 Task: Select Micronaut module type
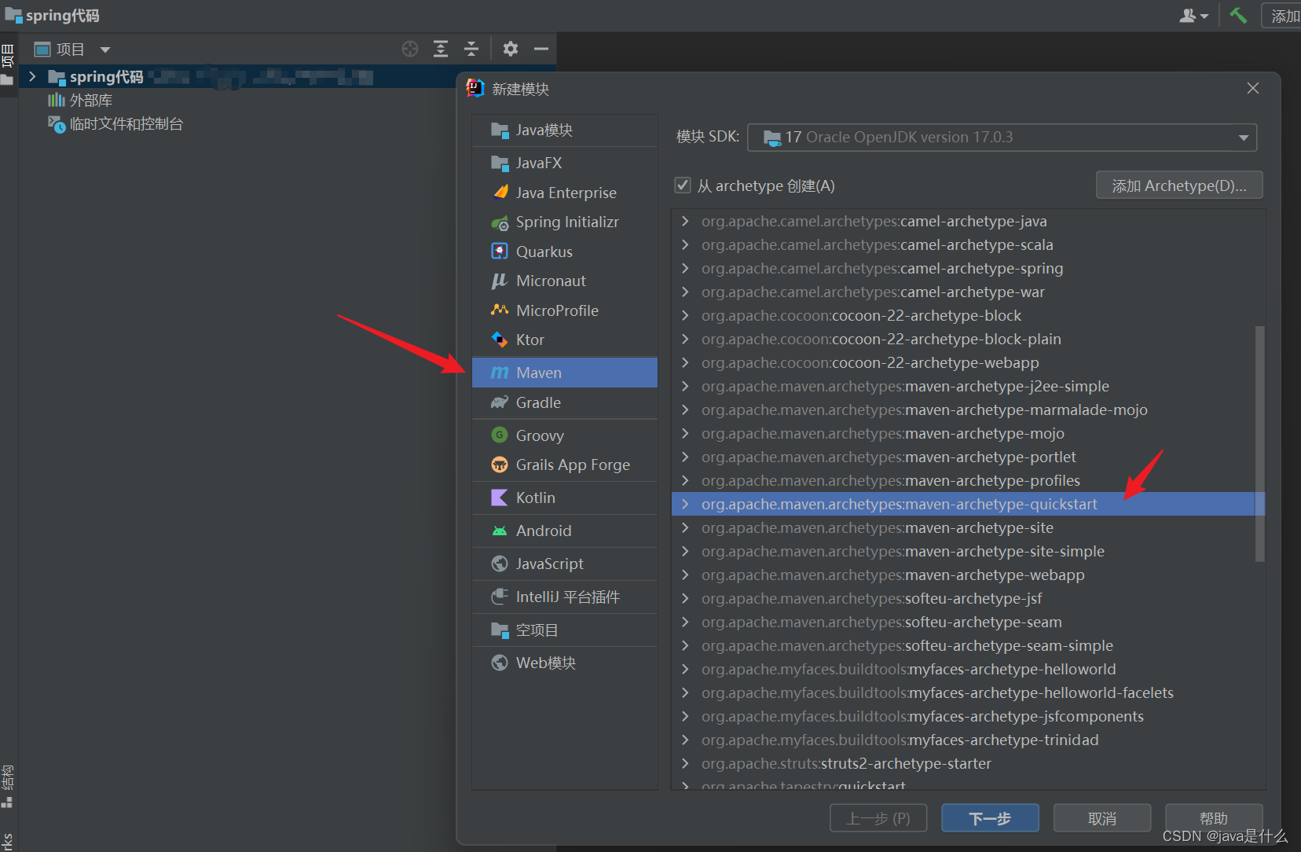[x=564, y=281]
